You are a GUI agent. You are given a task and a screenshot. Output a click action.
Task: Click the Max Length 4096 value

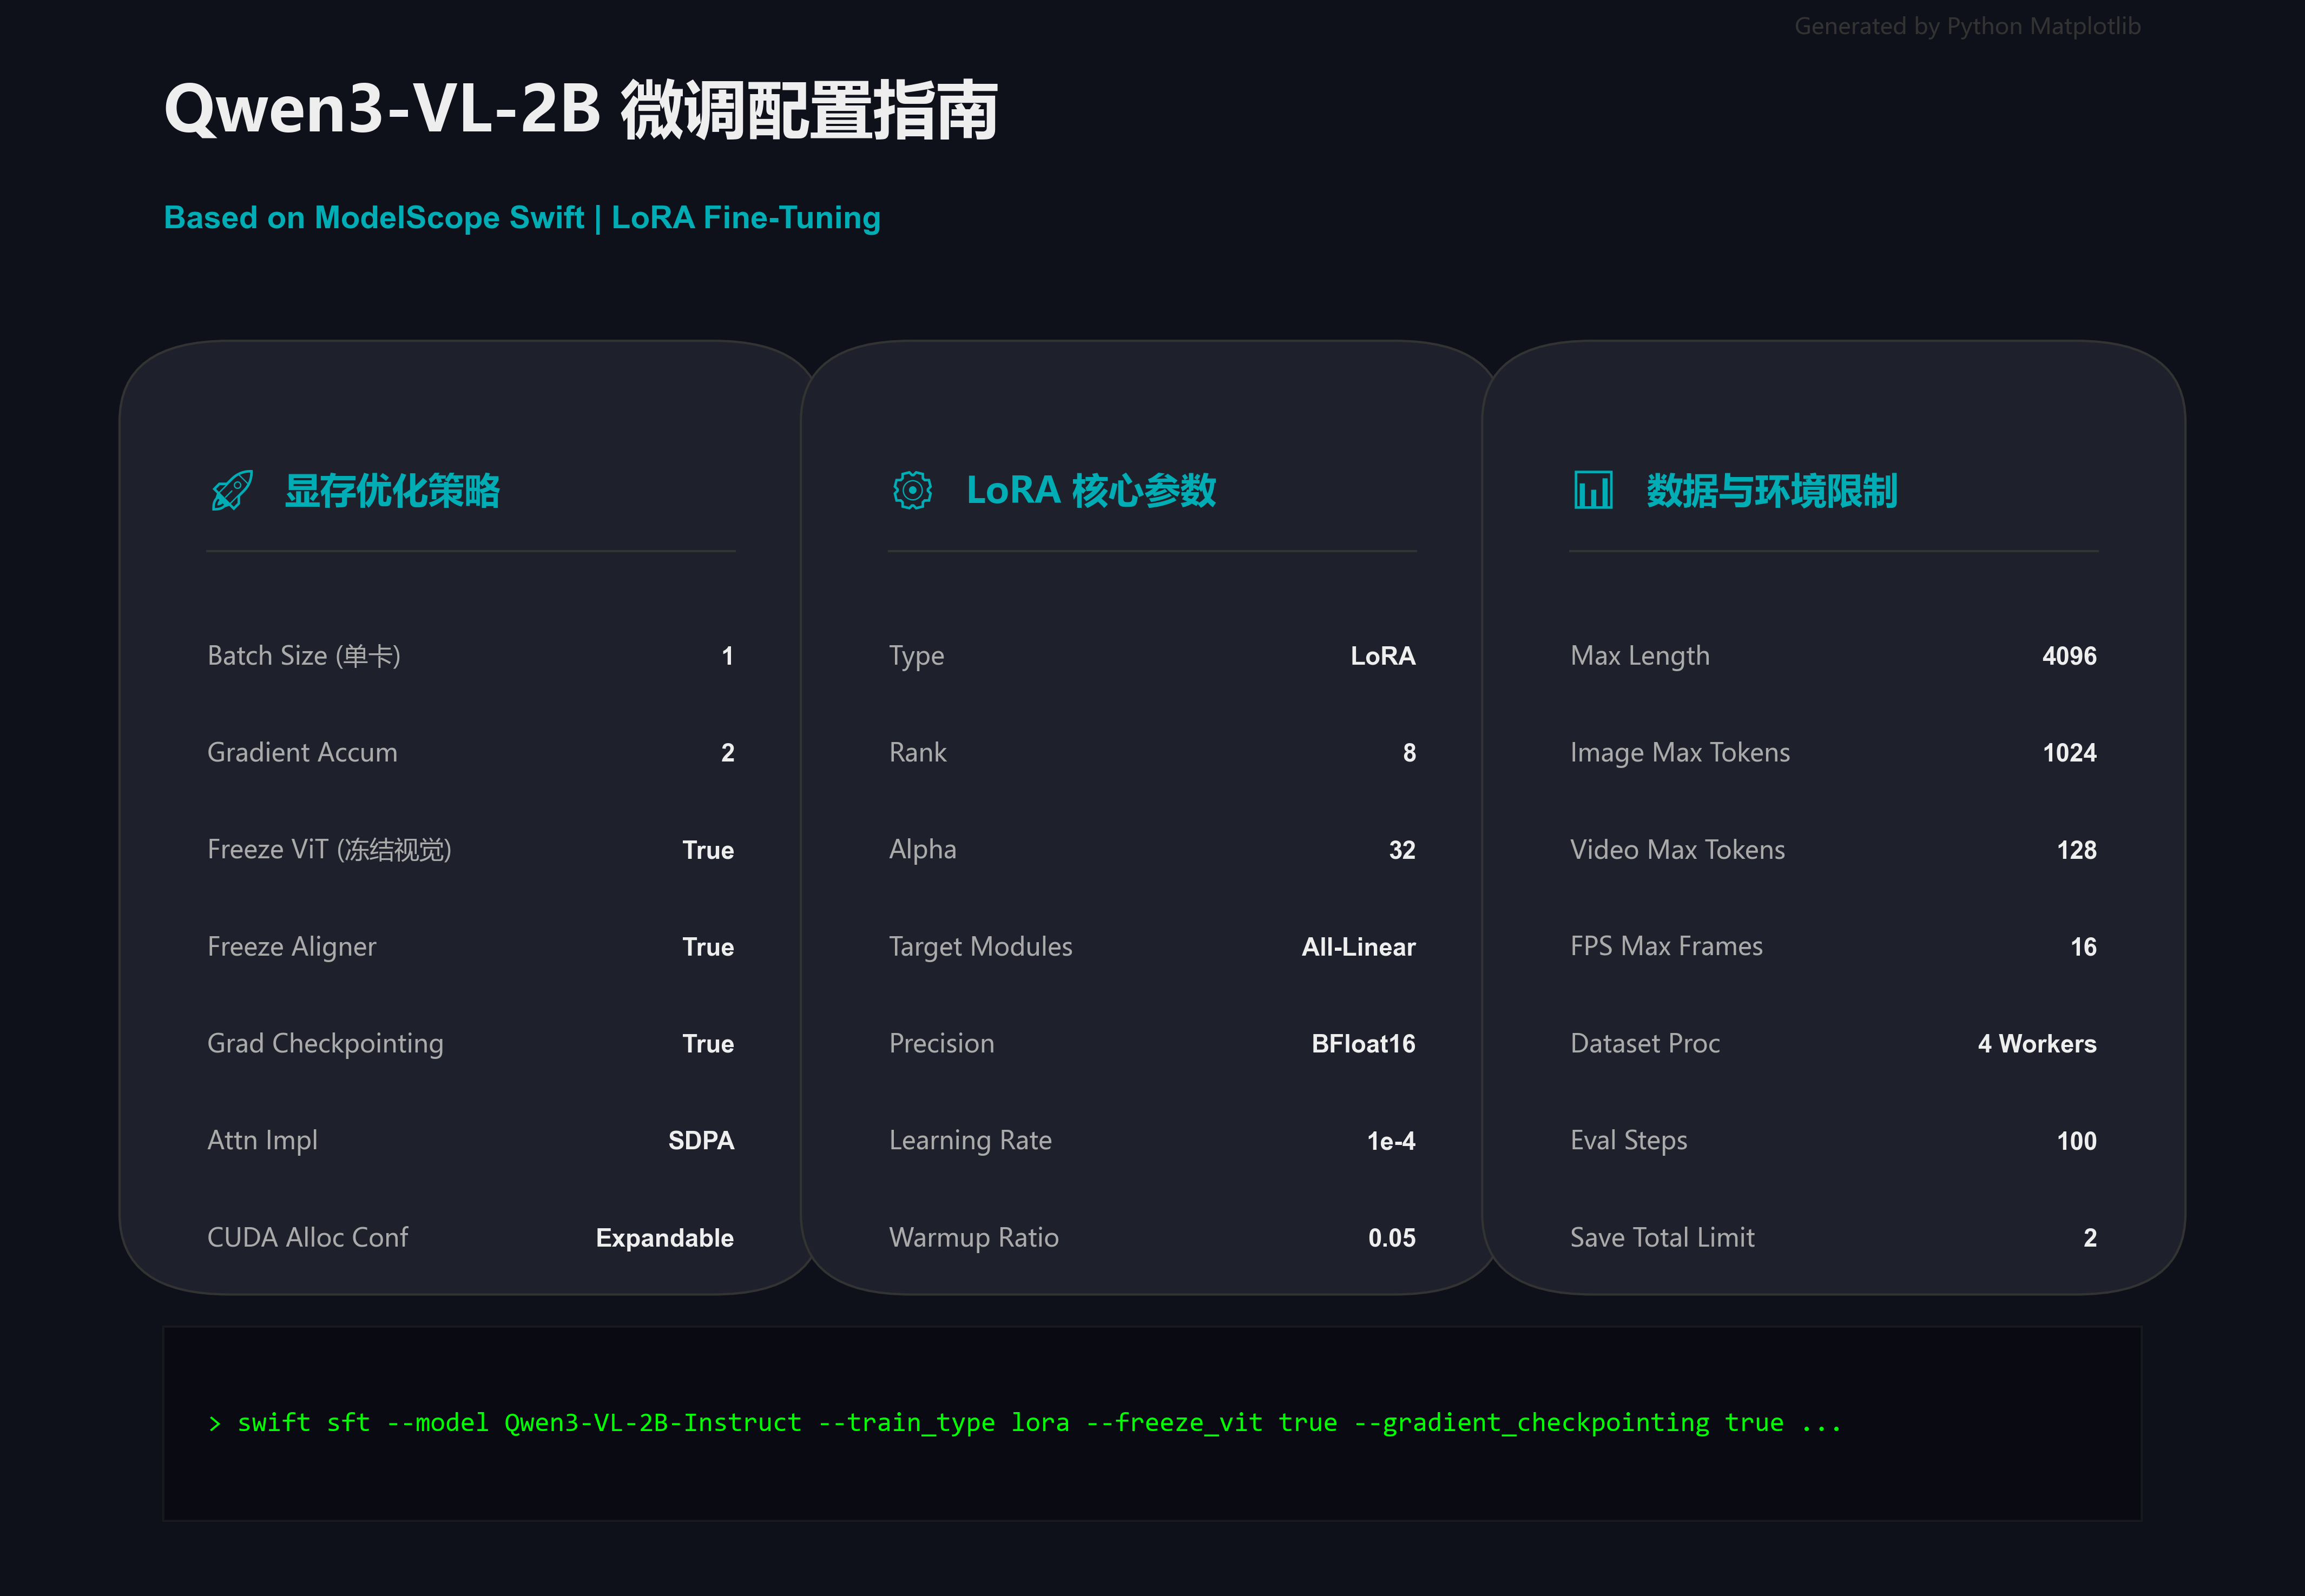click(x=2069, y=656)
